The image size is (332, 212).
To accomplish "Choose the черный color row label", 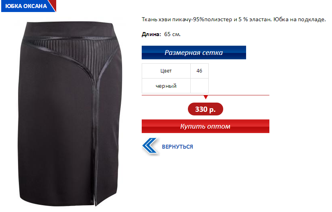I will tap(166, 86).
